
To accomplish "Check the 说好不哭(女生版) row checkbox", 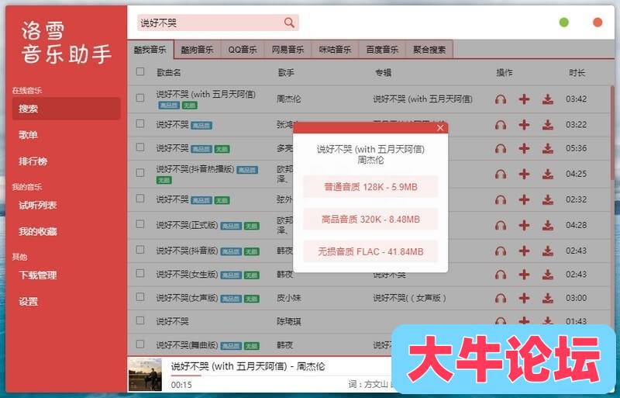I will 140,273.
